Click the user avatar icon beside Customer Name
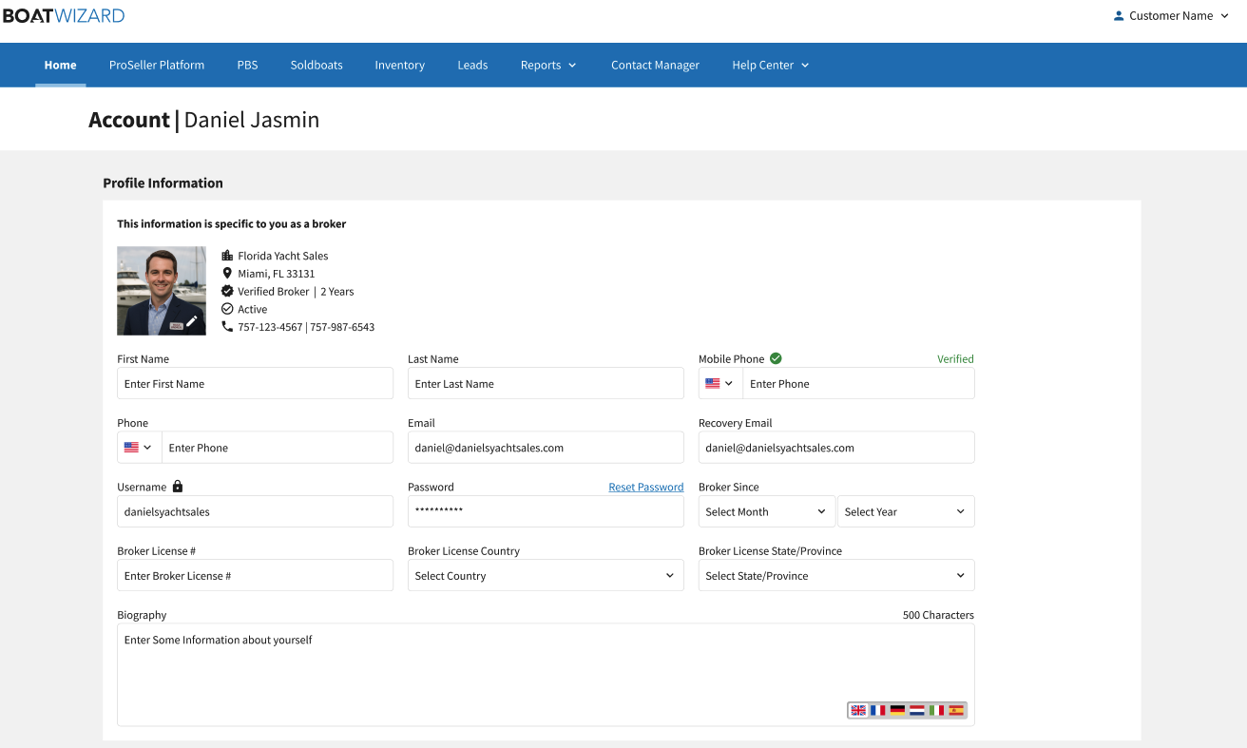Viewport: 1247px width, 748px height. [1119, 15]
